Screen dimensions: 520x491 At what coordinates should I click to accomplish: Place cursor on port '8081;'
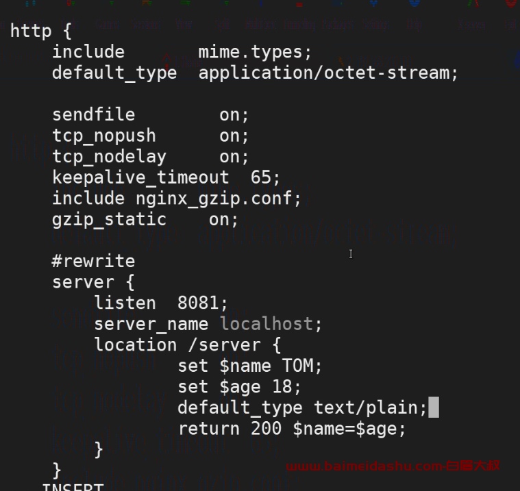pyautogui.click(x=202, y=303)
